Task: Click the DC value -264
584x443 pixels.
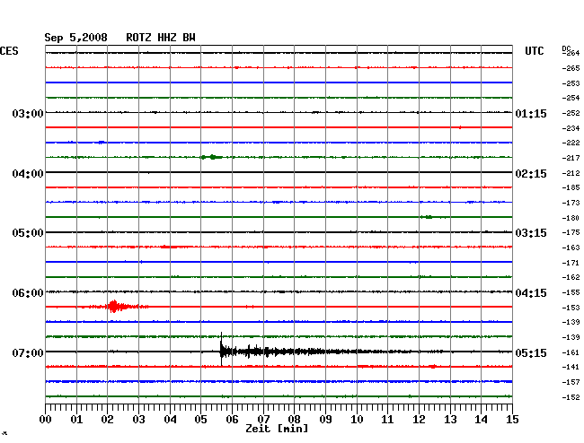Action: click(571, 53)
